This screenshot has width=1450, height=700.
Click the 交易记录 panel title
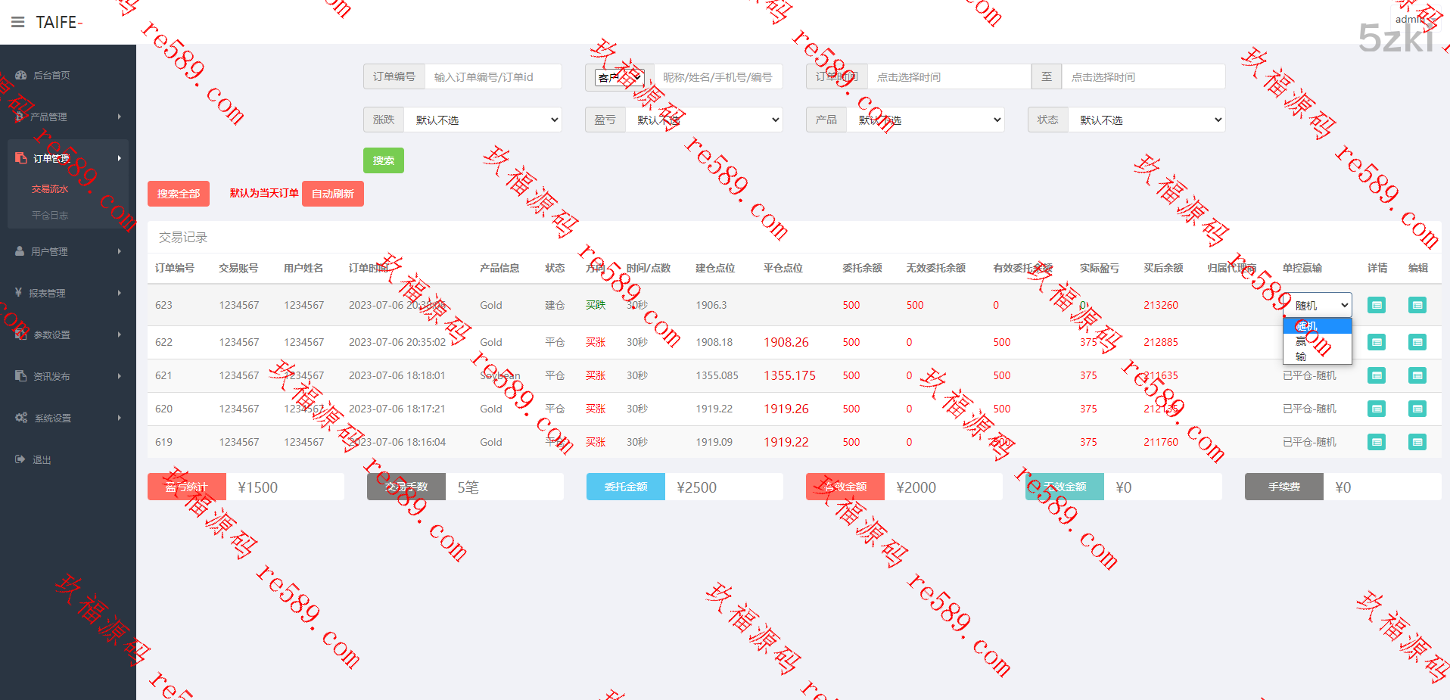[183, 237]
